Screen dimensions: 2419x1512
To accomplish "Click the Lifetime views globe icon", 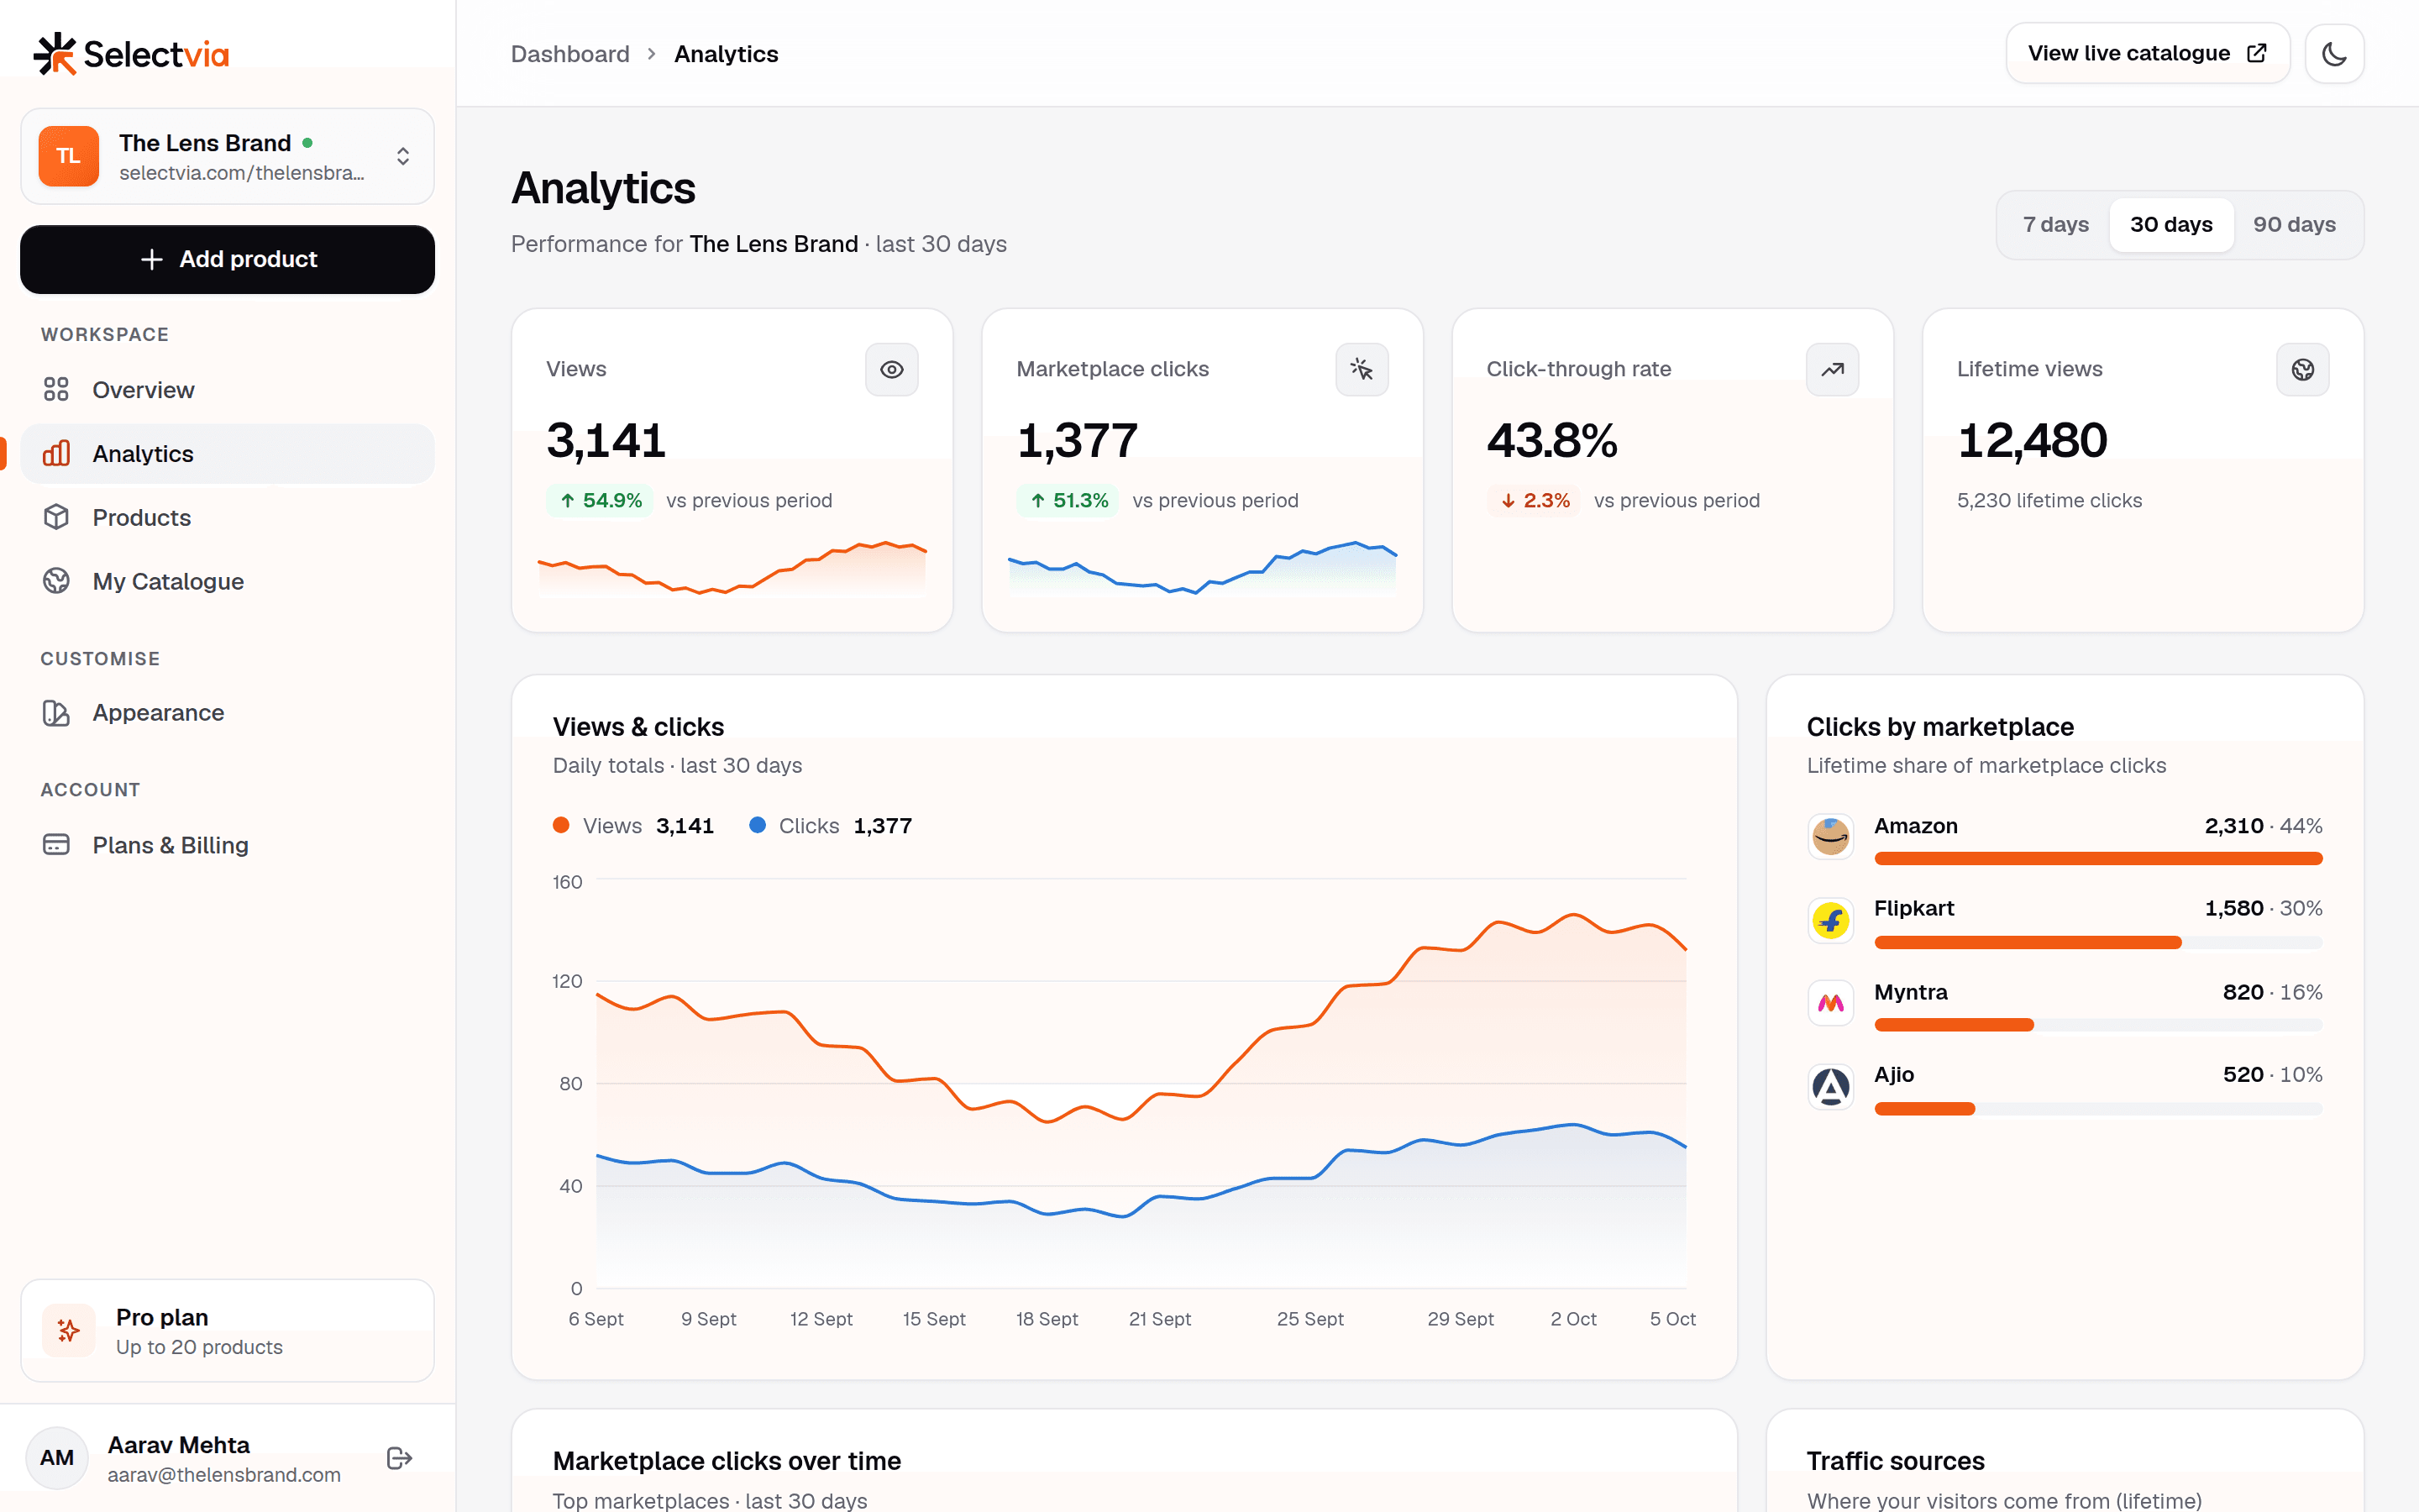I will 2303,370.
